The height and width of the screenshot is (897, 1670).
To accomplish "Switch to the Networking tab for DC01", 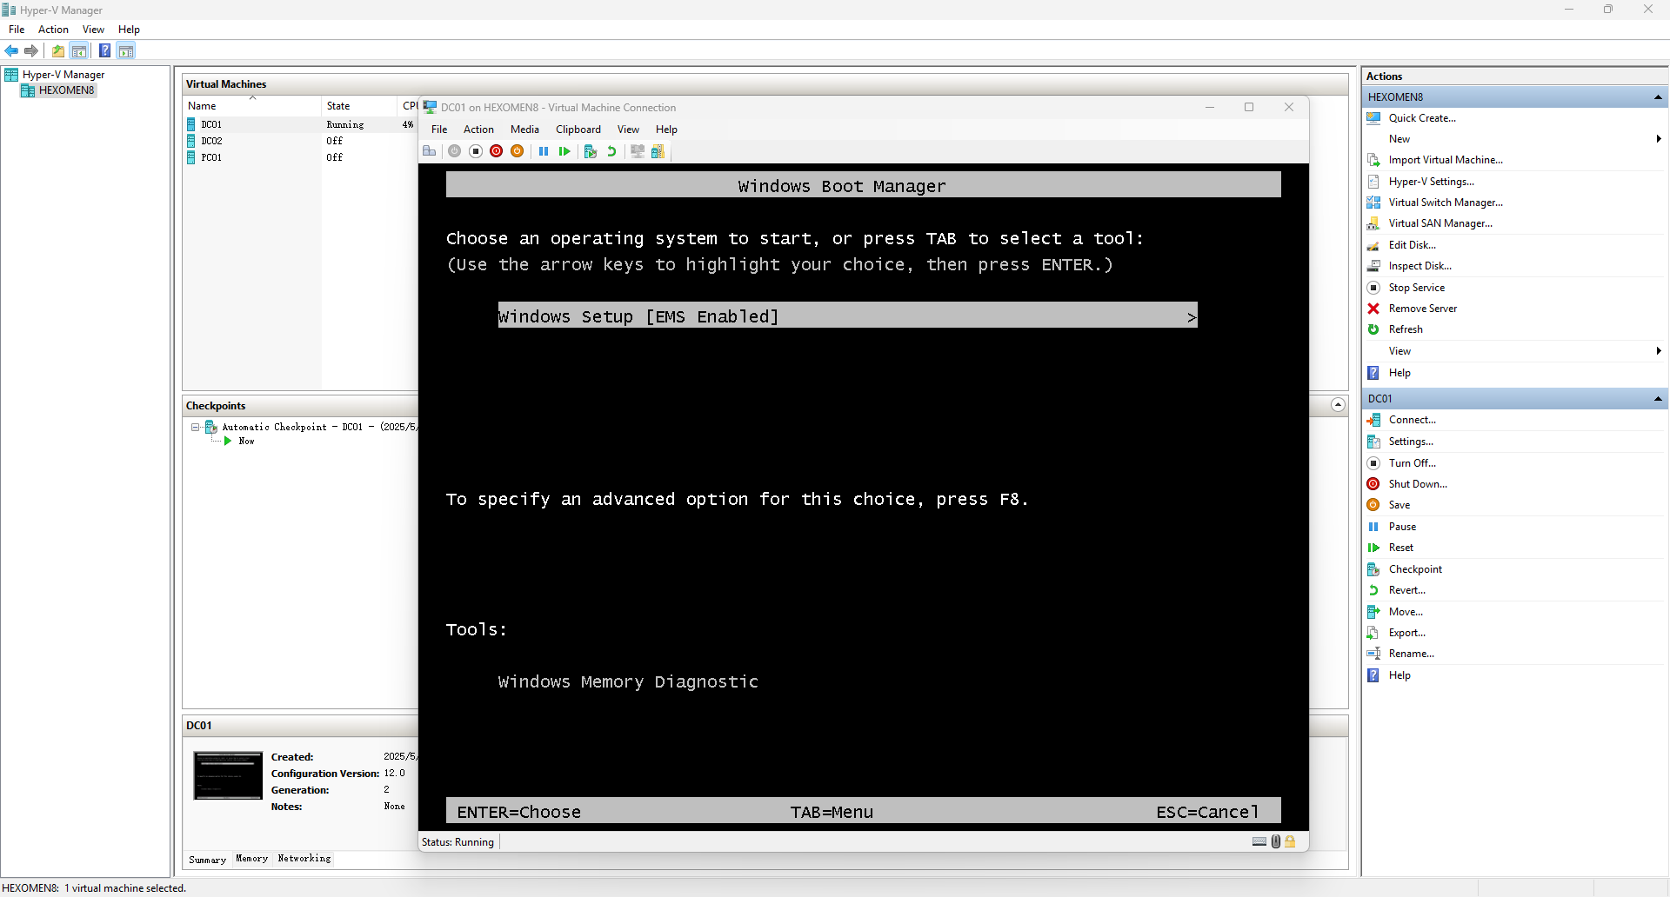I will tap(304, 859).
